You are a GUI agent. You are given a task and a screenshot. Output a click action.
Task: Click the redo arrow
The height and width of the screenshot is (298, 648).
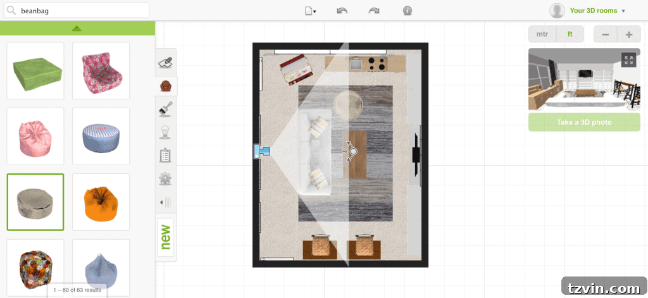tap(374, 11)
